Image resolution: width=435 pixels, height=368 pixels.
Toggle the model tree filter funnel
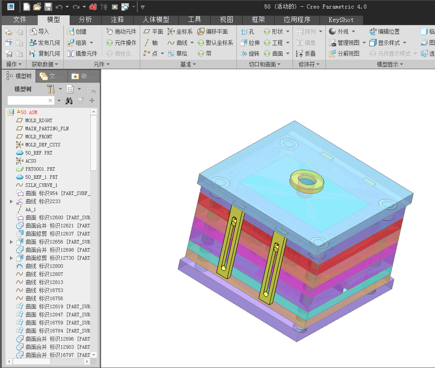tap(81, 101)
